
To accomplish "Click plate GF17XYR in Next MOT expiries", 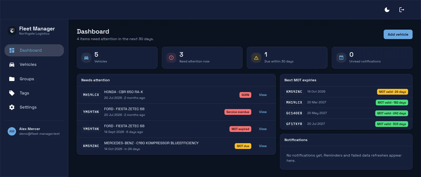I will [294, 124].
